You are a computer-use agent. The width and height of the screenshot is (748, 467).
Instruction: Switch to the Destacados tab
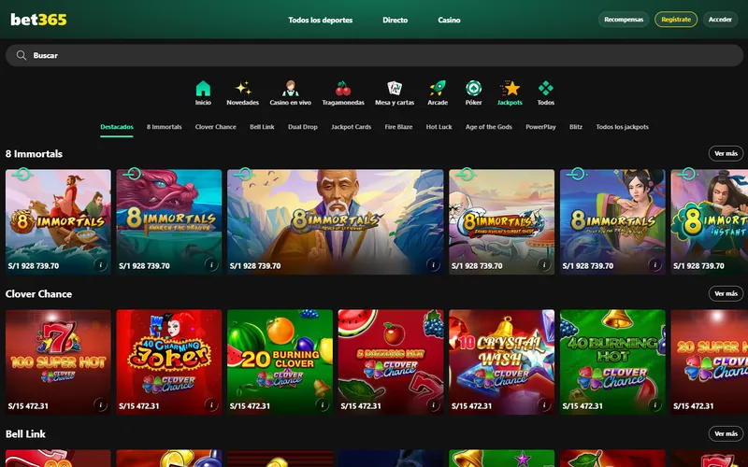coord(116,127)
